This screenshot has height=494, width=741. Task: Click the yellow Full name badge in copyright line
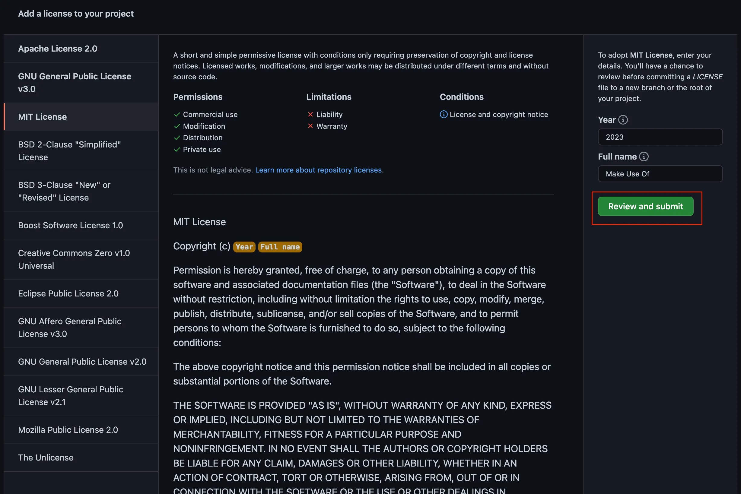point(280,247)
